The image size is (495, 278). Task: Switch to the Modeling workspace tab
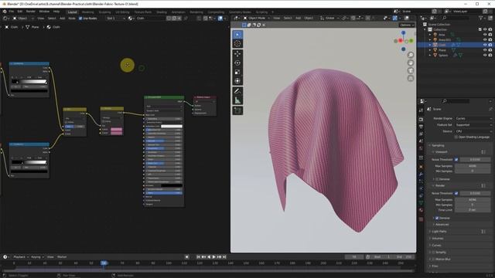tap(87, 12)
